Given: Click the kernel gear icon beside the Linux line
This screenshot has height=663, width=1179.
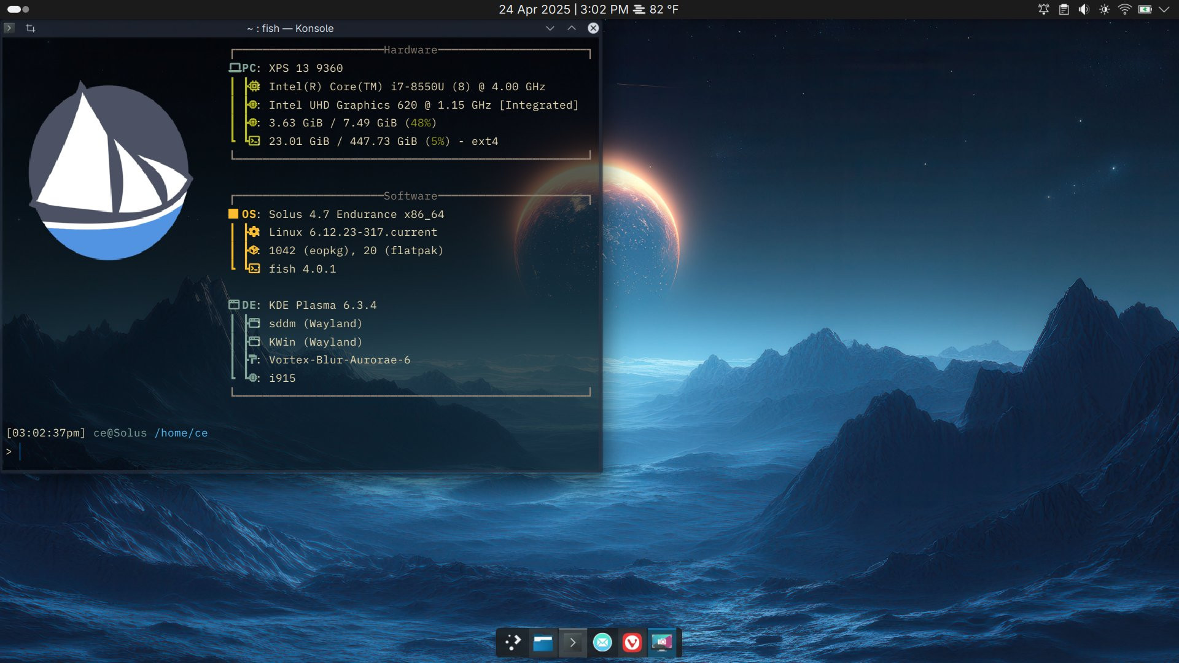Looking at the screenshot, I should pyautogui.click(x=254, y=231).
